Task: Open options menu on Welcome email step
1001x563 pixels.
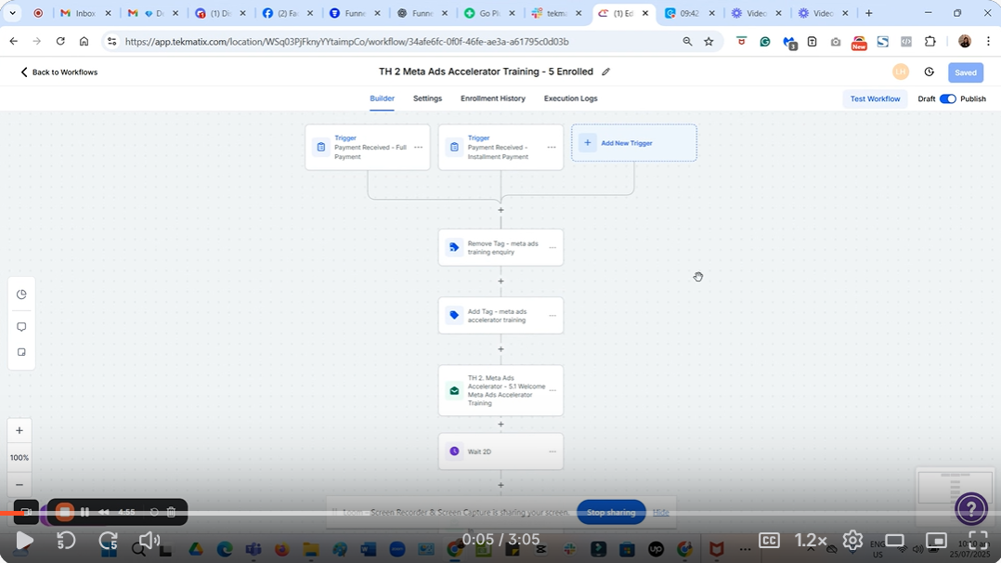Action: (x=552, y=390)
